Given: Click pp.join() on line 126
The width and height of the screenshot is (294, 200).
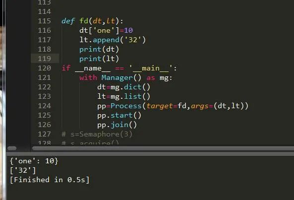Looking at the screenshot, I should click(x=117, y=125).
